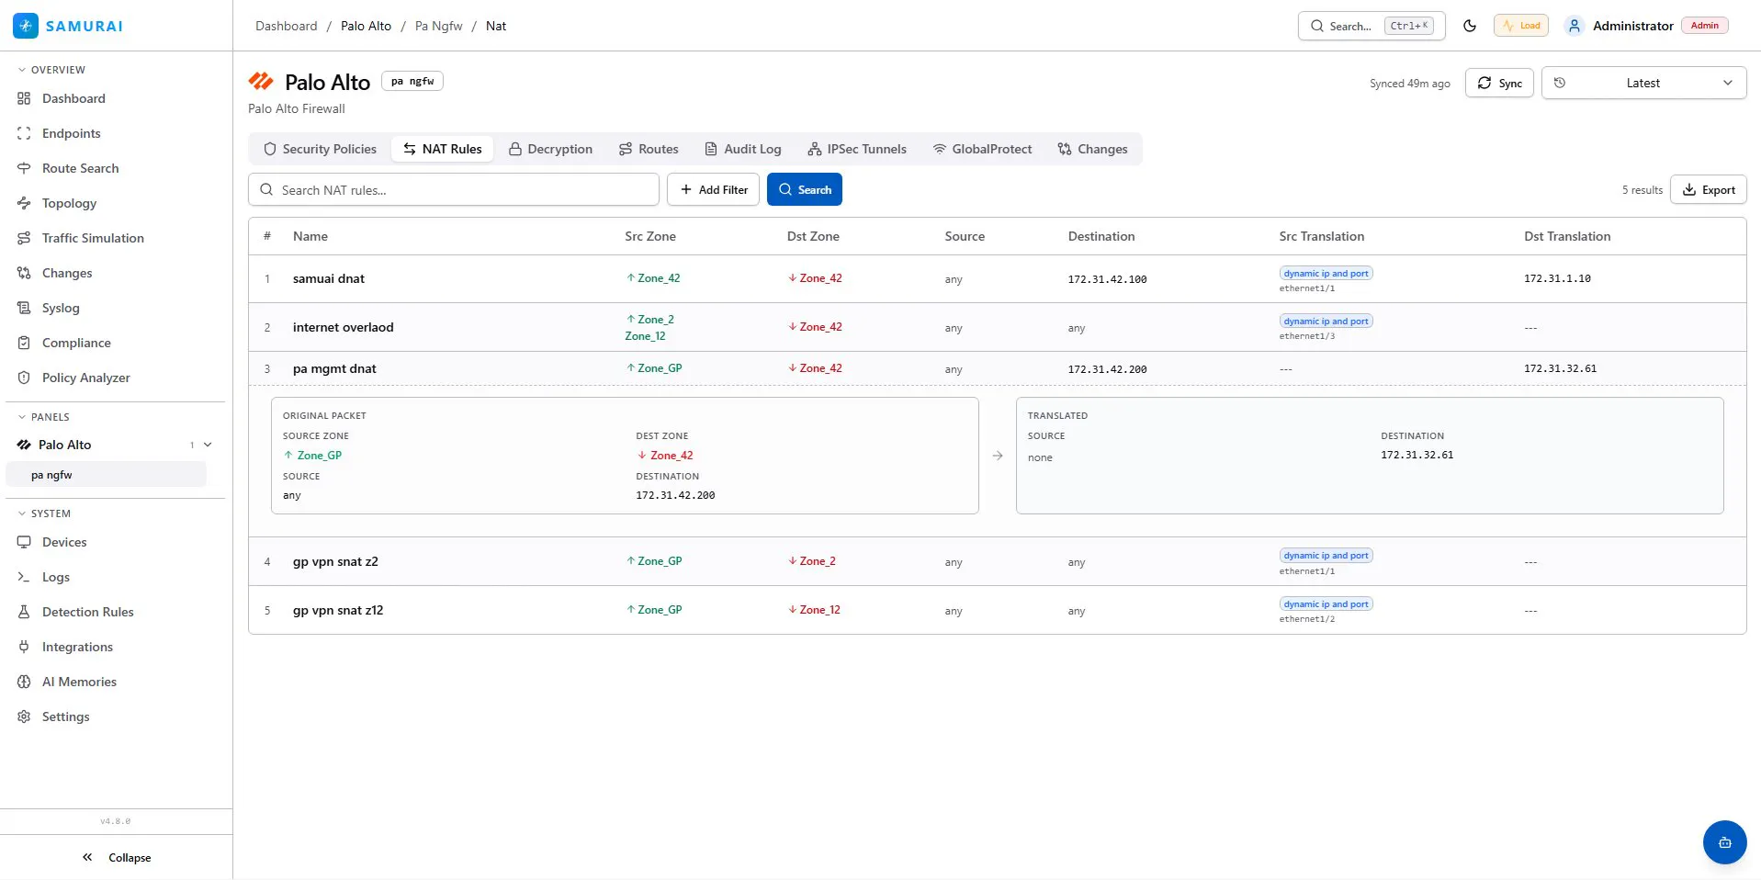Collapse the OVERVIEW section
The height and width of the screenshot is (880, 1761).
pos(51,70)
